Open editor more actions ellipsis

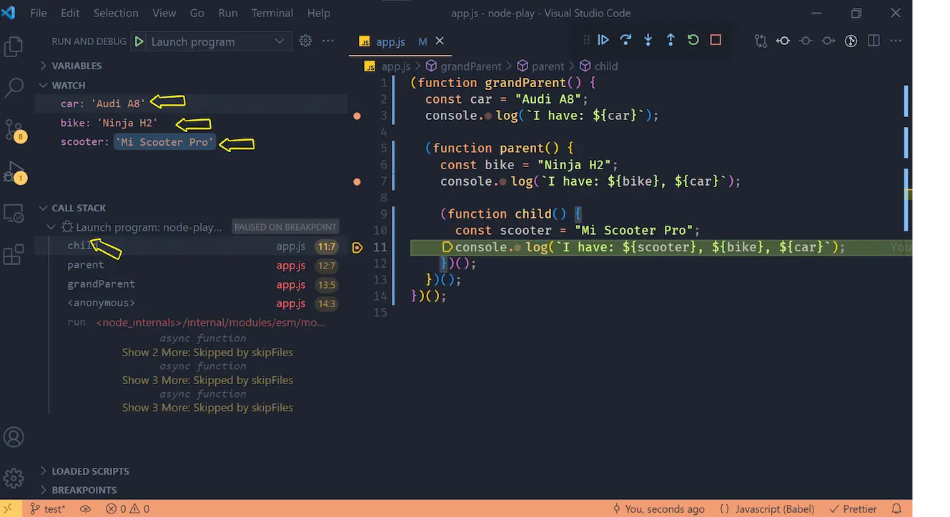(x=896, y=41)
